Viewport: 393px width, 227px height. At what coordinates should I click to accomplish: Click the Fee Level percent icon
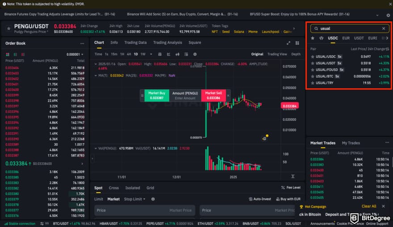tap(283, 187)
